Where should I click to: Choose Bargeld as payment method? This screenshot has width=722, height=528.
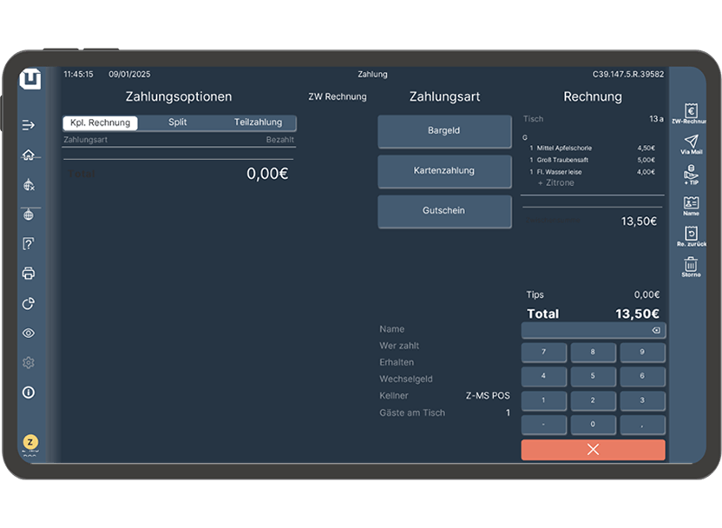click(x=444, y=131)
